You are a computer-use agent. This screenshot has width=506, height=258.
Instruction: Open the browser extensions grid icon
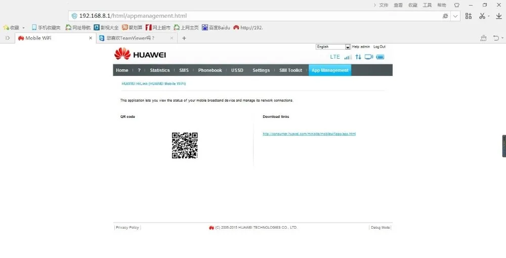click(x=469, y=16)
